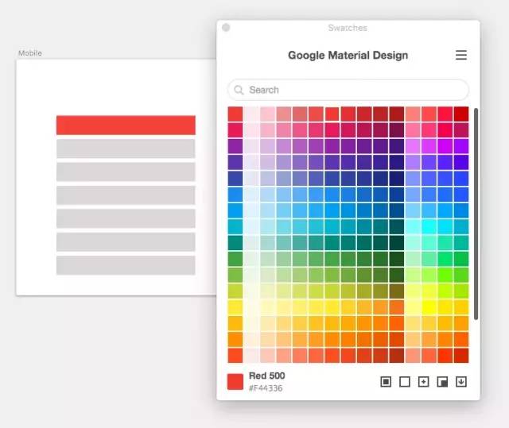Viewport: 509px width, 428px height.
Task: Click the #F44336 hex value text
Action: coord(266,388)
